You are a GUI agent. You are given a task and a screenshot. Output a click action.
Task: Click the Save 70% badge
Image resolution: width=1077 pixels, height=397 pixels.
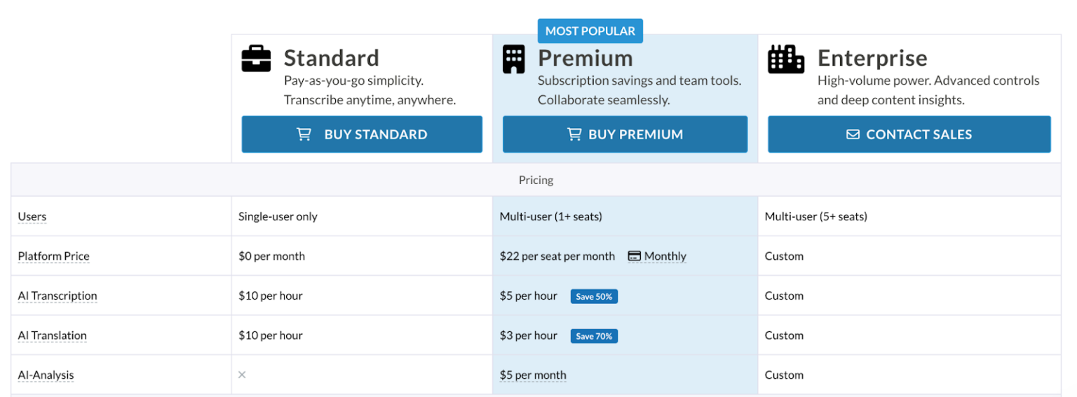point(594,336)
